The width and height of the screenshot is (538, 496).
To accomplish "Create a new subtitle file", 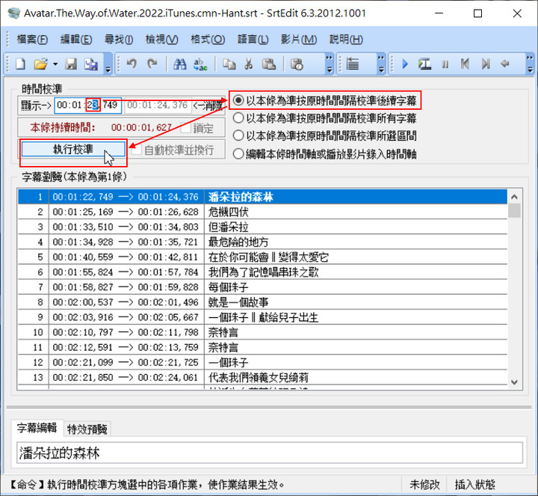I will pos(20,64).
